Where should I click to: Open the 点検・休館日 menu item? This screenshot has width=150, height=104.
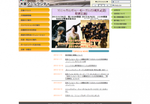point(34,49)
